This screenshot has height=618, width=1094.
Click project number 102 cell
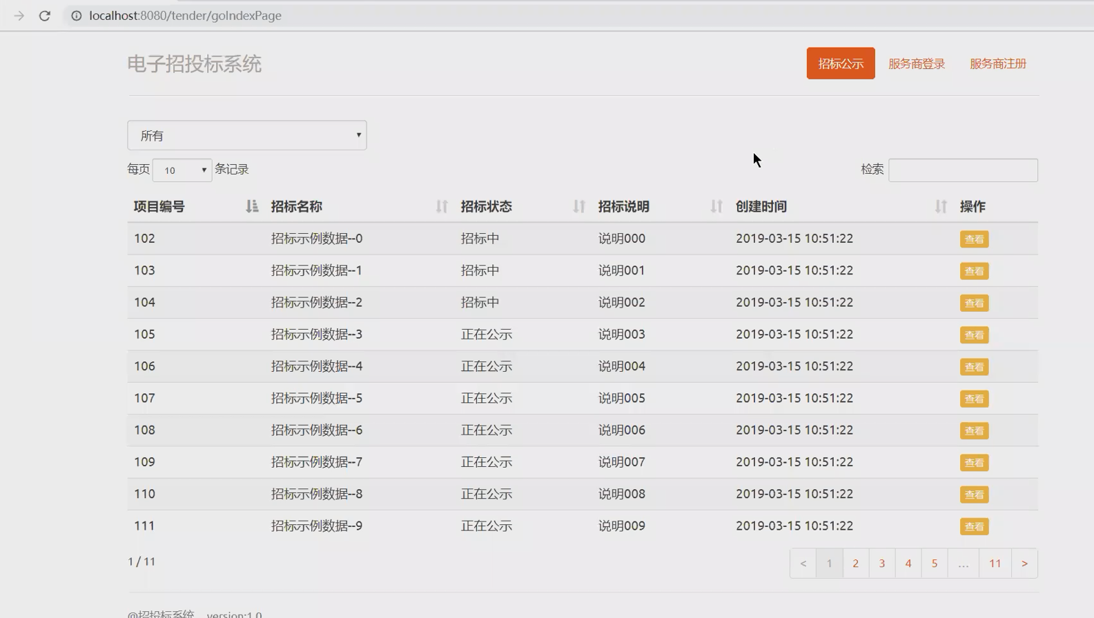(144, 239)
